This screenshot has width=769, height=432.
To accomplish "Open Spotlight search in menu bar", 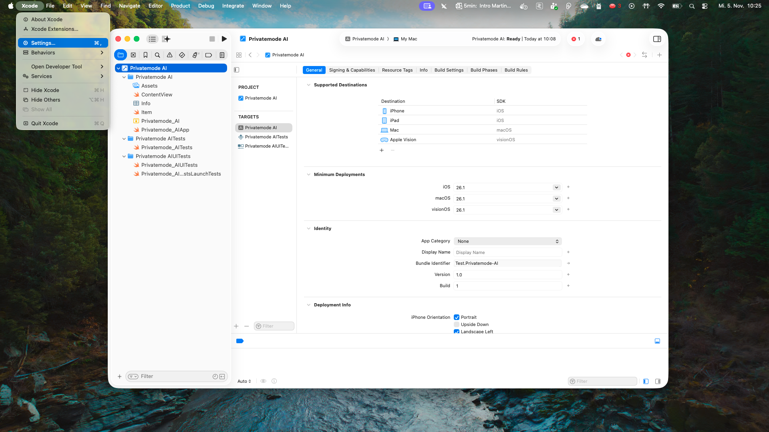I will click(692, 6).
